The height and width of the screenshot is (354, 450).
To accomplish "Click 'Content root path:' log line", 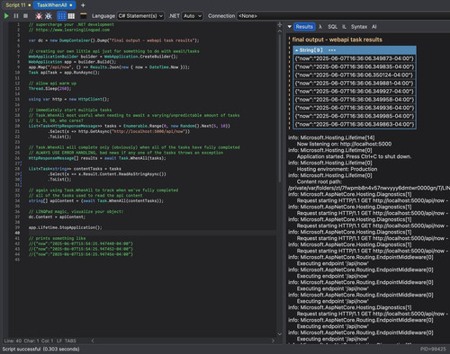I will pyautogui.click(x=319, y=181).
